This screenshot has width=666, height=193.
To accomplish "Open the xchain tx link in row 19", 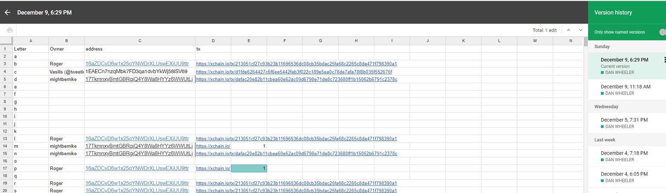I will [296, 183].
